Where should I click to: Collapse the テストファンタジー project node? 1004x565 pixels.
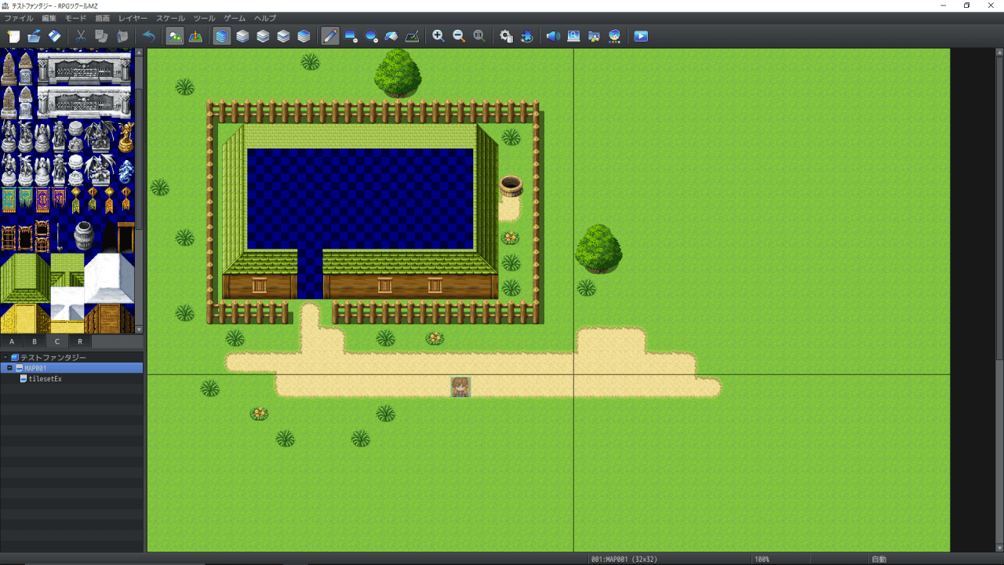[4, 357]
